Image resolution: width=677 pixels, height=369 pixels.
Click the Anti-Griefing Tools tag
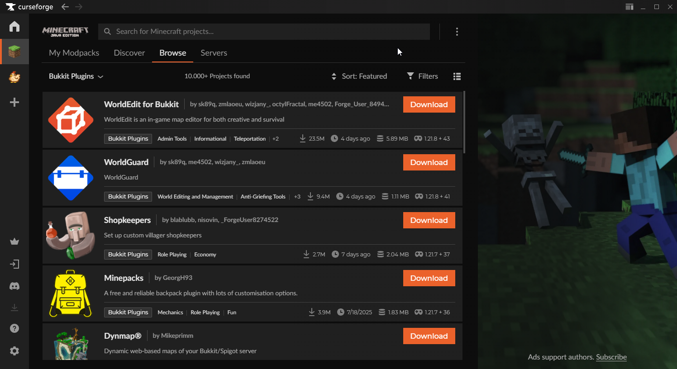coord(263,197)
